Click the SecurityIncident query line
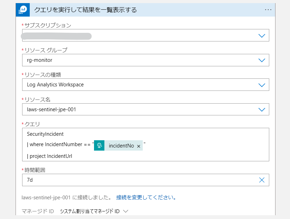Viewport: 290px width, 219px height. tap(45, 134)
